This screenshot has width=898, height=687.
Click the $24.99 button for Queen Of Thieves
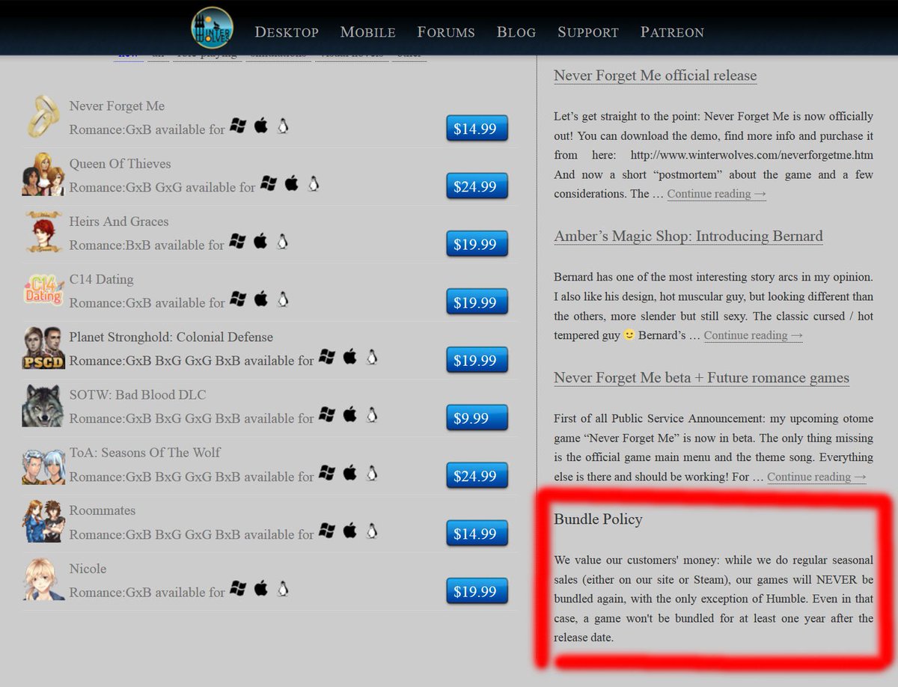pyautogui.click(x=477, y=186)
